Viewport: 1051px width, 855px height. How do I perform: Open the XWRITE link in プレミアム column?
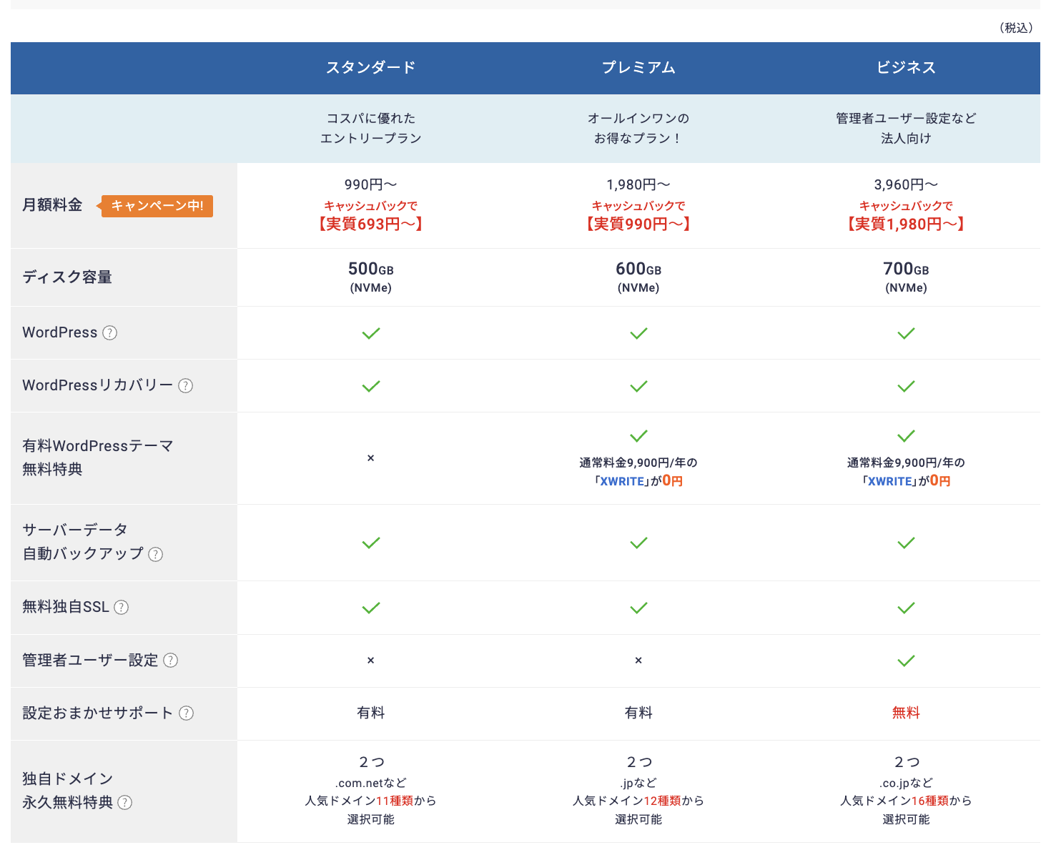(x=622, y=482)
